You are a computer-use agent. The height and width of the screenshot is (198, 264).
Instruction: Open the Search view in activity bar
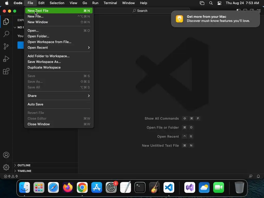tap(6, 34)
